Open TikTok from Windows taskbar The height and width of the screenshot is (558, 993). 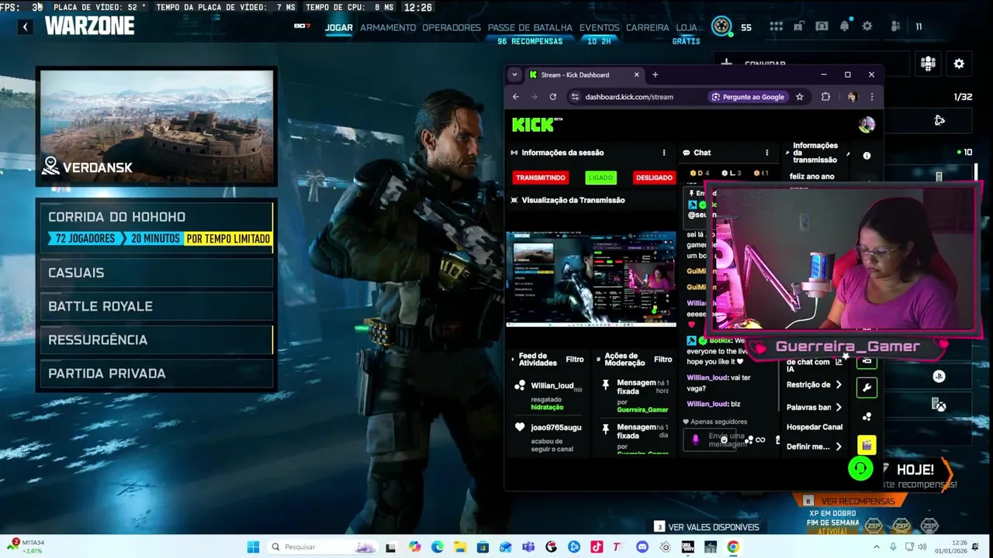tap(597, 547)
